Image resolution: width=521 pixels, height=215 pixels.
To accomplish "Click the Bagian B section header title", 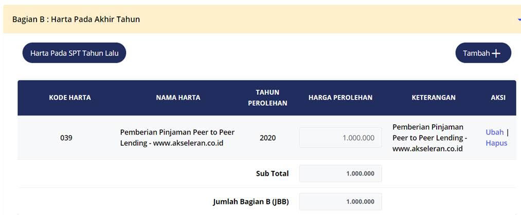I will click(x=76, y=19).
